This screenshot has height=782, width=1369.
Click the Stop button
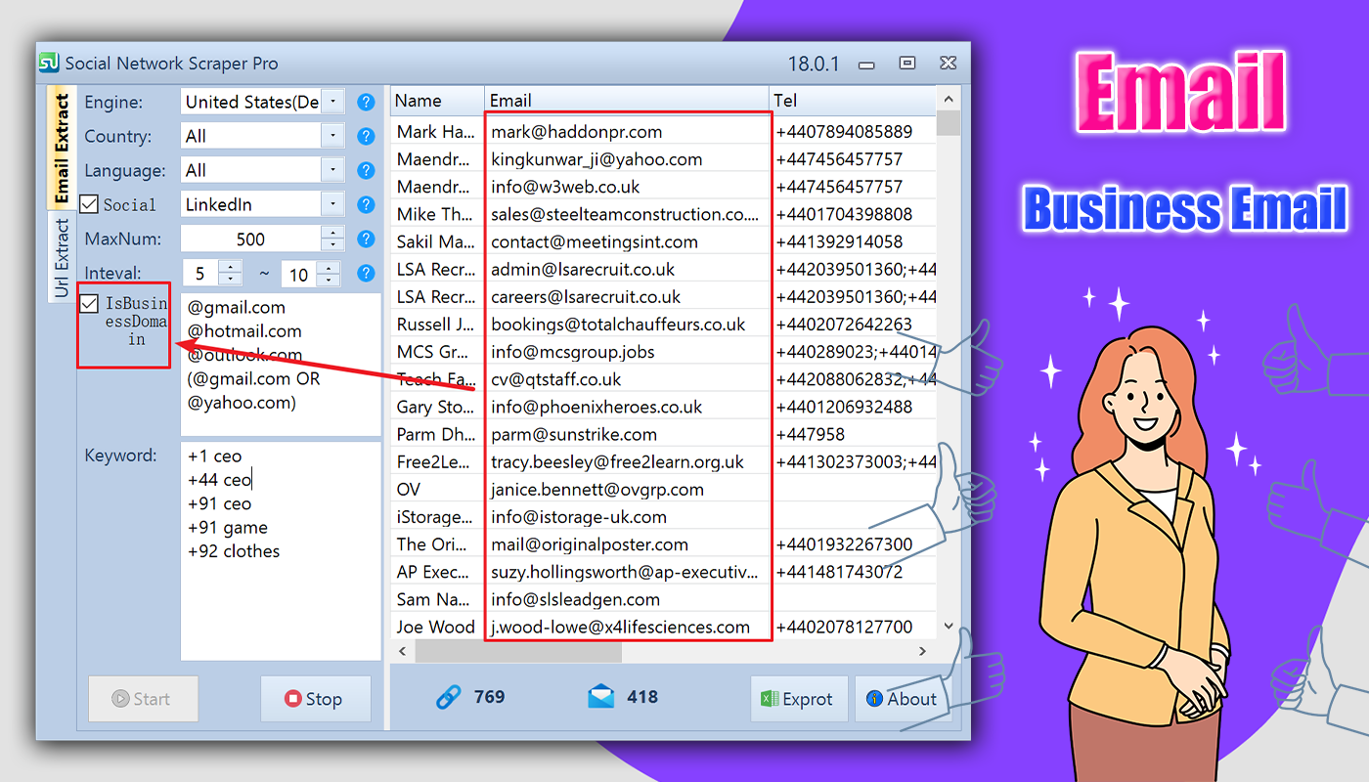click(x=315, y=699)
